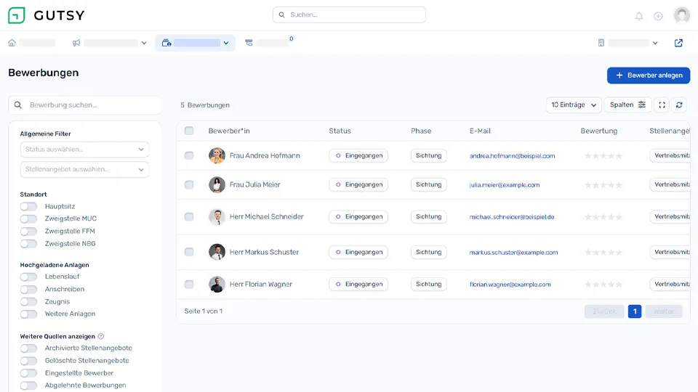The height and width of the screenshot is (392, 698).
Task: Show Eingestellte Bewerber
Action: [x=28, y=373]
